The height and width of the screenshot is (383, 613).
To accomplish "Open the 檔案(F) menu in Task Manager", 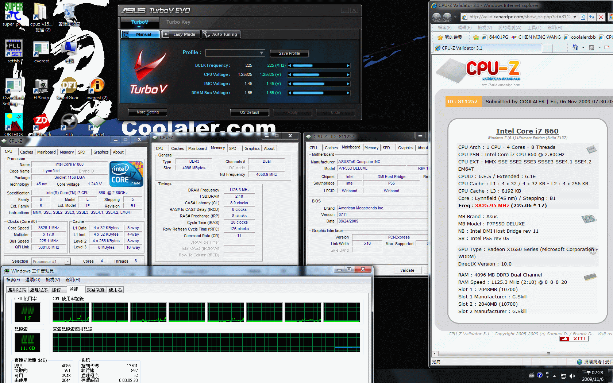I will (14, 280).
